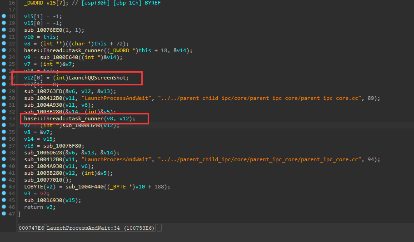Click line number 33 in gutter
The width and height of the screenshot is (414, 242).
(12, 119)
